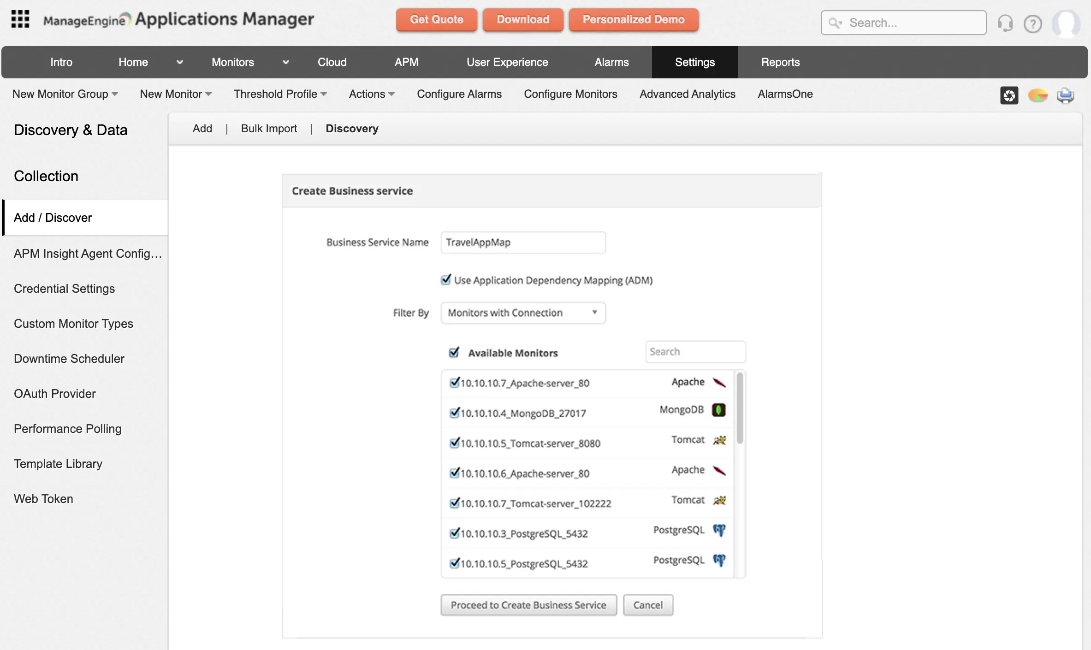Click the Business Service Name field
This screenshot has height=650, width=1091.
522,242
